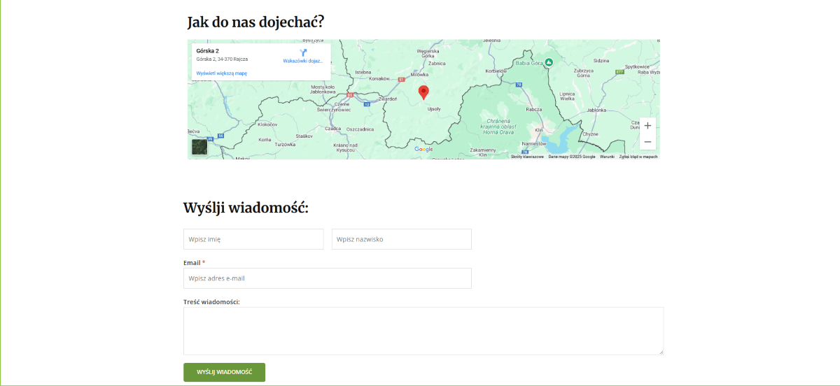Click the textarea resize handle corner
This screenshot has width=840, height=386.
click(660, 352)
